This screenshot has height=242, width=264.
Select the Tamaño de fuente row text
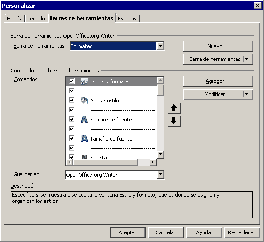(112, 139)
